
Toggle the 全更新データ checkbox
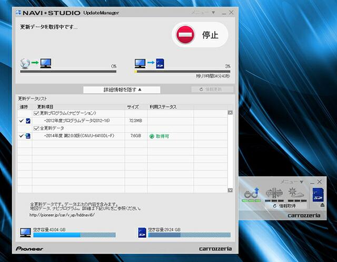36,128
